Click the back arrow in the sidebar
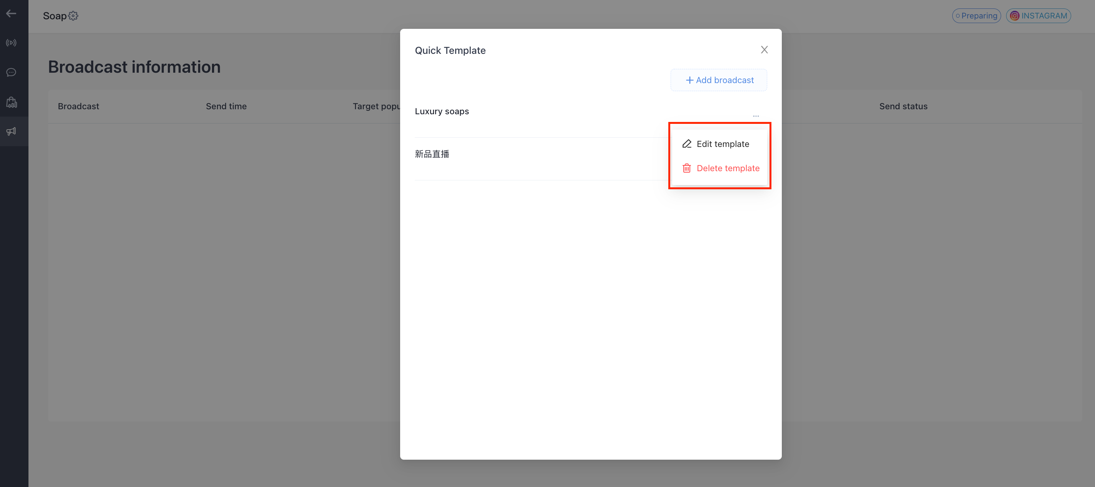1095x487 pixels. tap(12, 13)
